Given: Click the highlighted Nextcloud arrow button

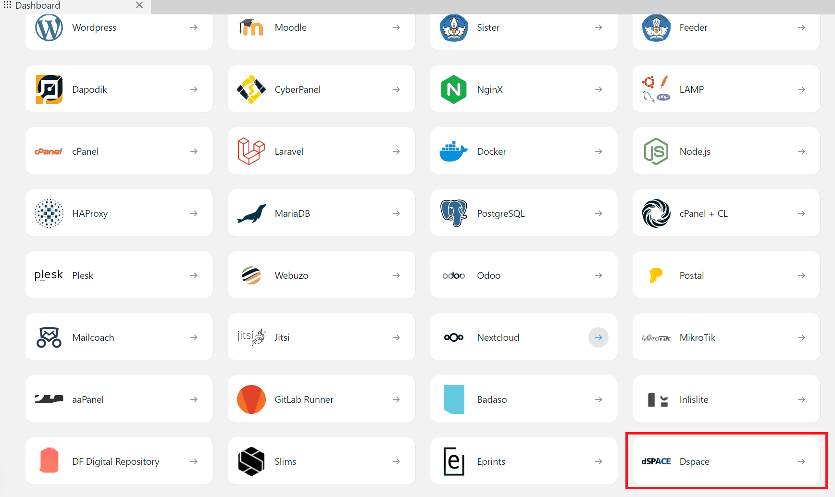Looking at the screenshot, I should click(x=598, y=337).
